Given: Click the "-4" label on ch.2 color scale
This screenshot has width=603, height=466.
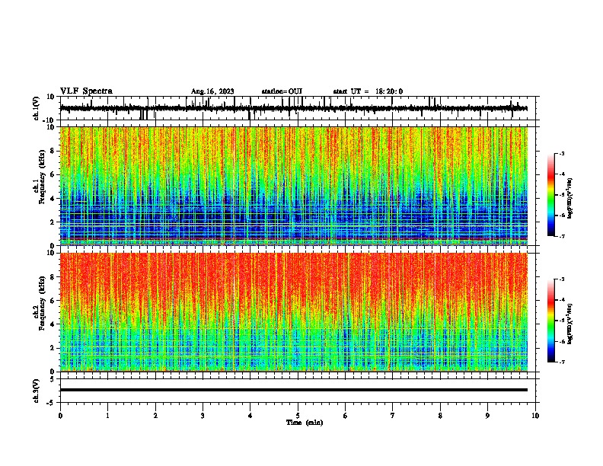Looking at the screenshot, I should [x=562, y=300].
